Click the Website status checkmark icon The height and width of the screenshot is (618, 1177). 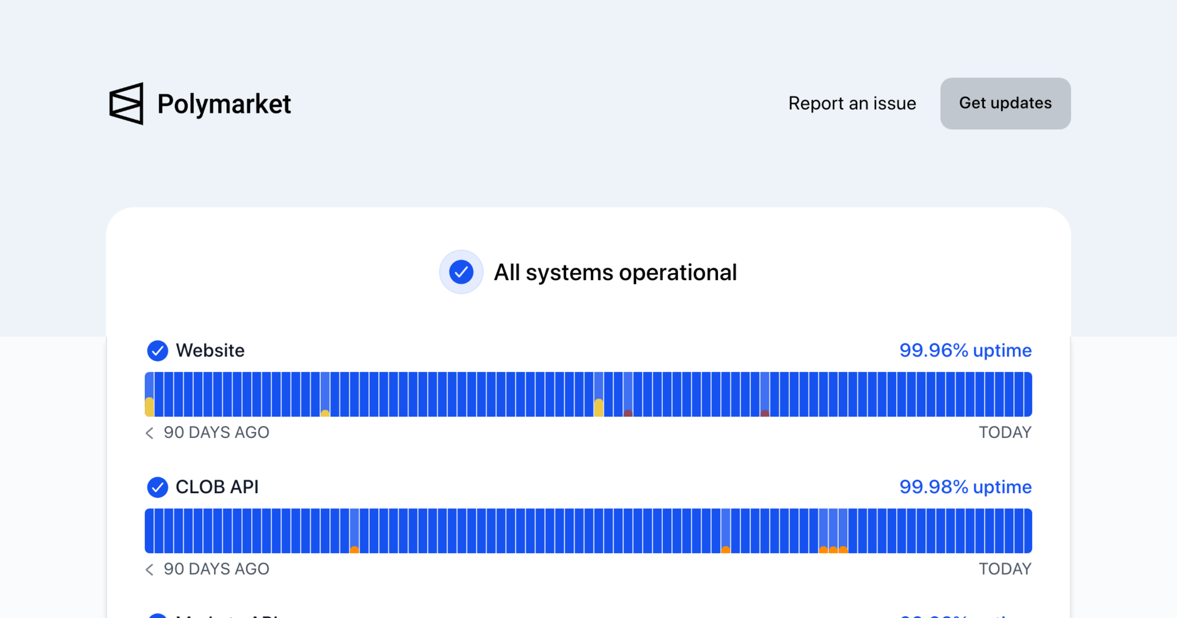(x=157, y=351)
